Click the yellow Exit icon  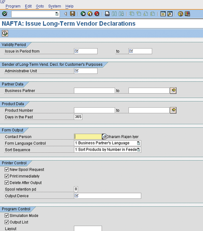point(90,14)
